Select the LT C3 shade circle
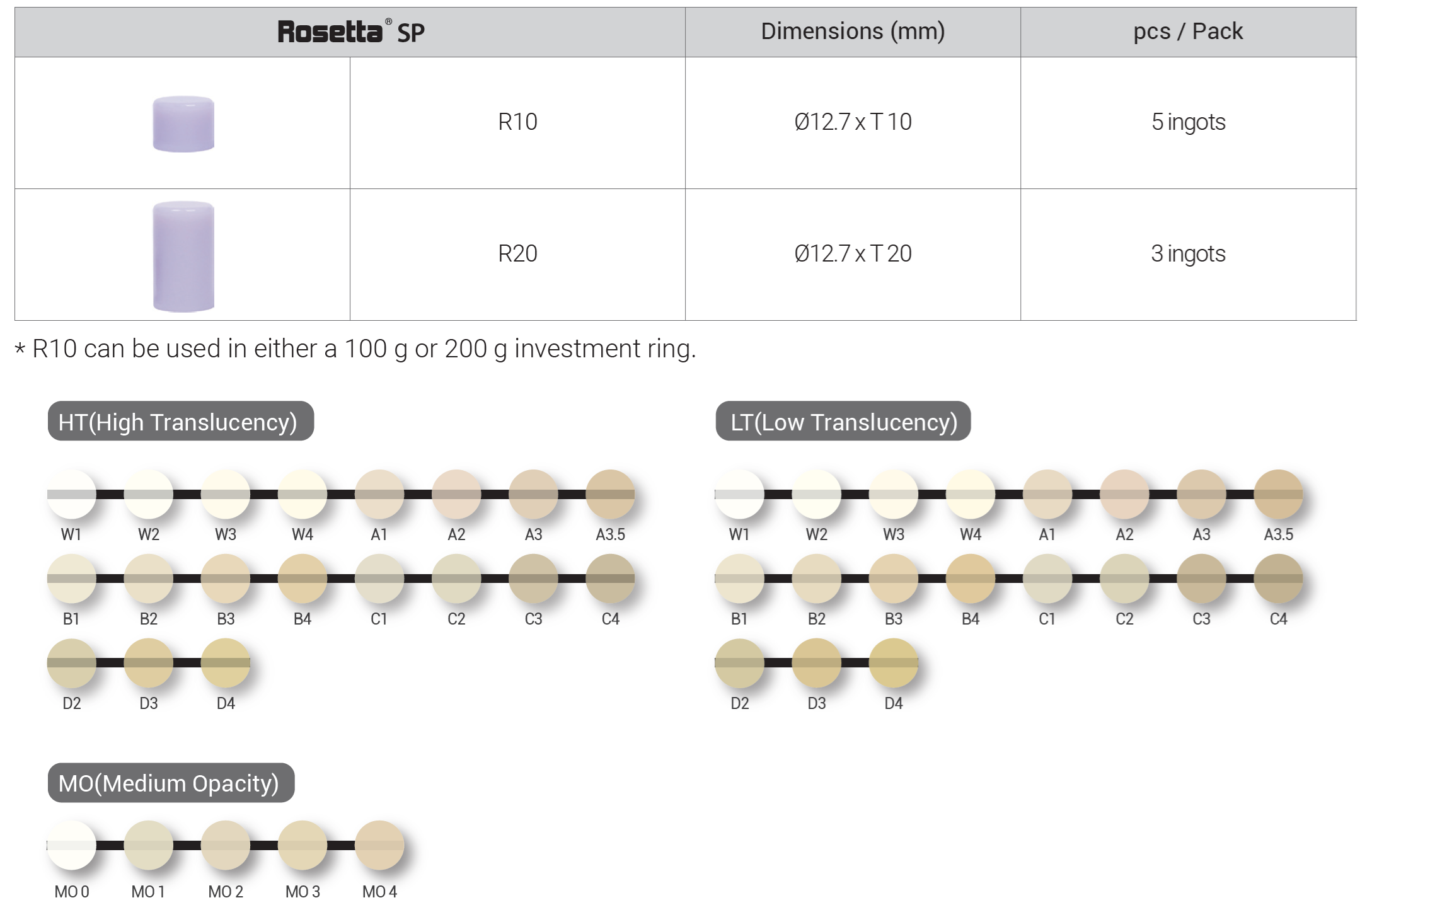1447x922 pixels. click(1201, 579)
